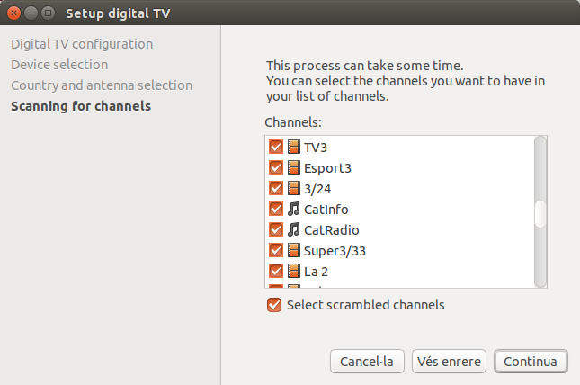Go back with Vés enrere button
580x385 pixels.
click(450, 362)
